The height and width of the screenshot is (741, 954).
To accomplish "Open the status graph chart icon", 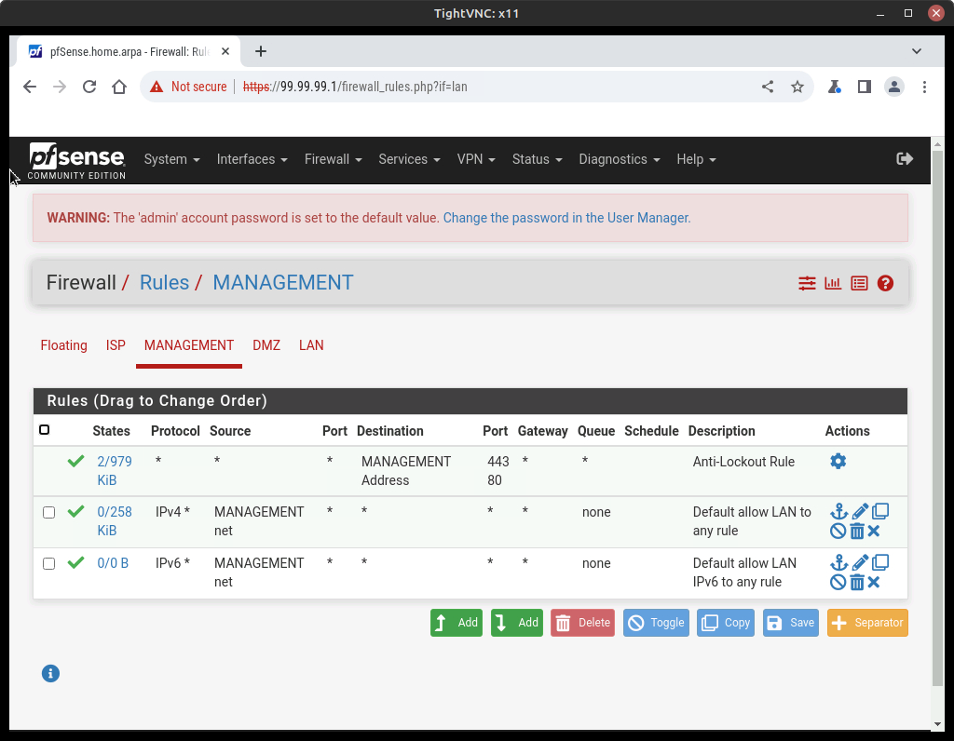I will pyautogui.click(x=833, y=283).
